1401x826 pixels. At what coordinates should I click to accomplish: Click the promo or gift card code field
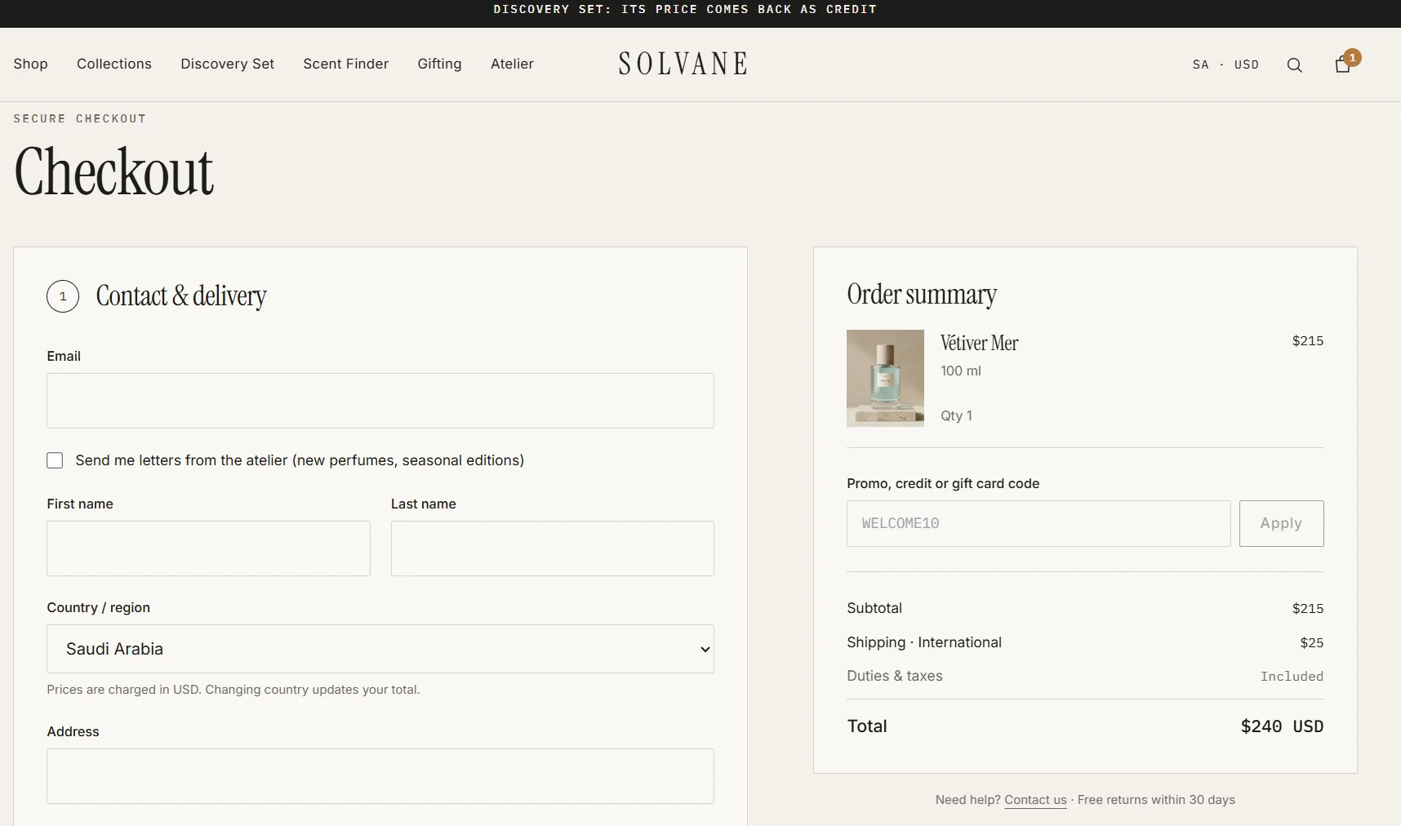[1039, 523]
